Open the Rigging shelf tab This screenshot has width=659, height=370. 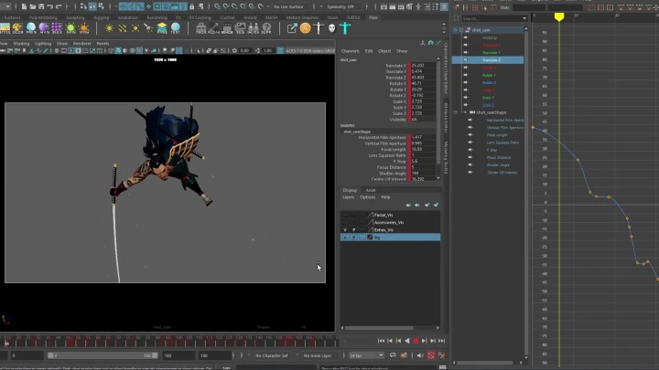point(101,17)
